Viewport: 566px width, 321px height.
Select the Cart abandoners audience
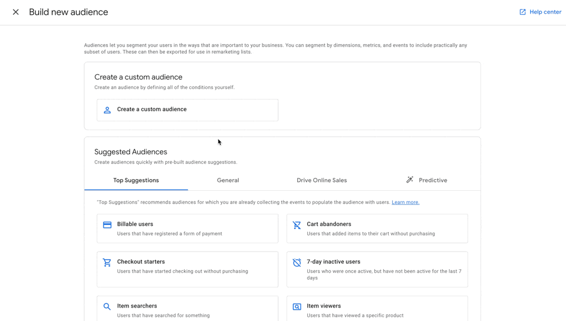pyautogui.click(x=377, y=229)
